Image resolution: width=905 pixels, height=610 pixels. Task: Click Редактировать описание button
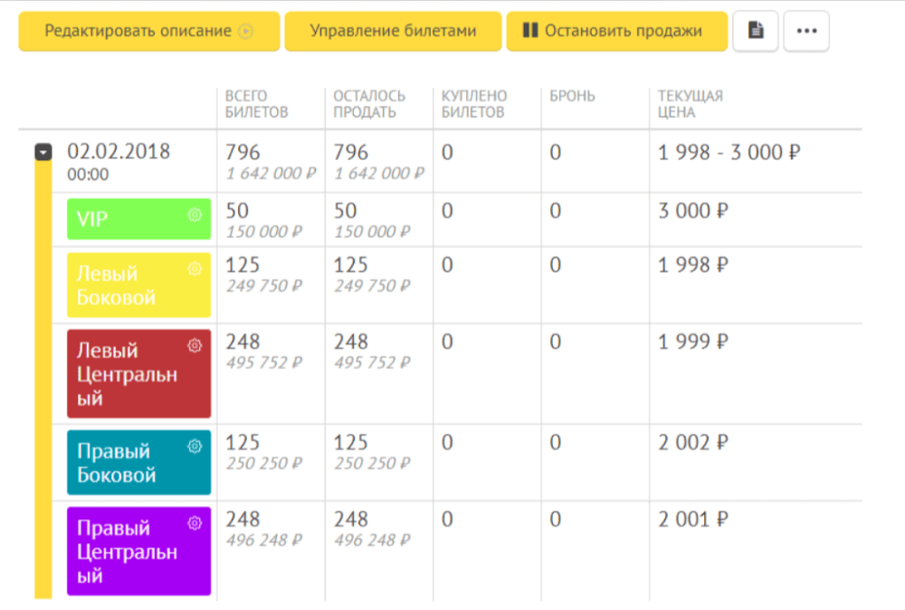tap(149, 31)
